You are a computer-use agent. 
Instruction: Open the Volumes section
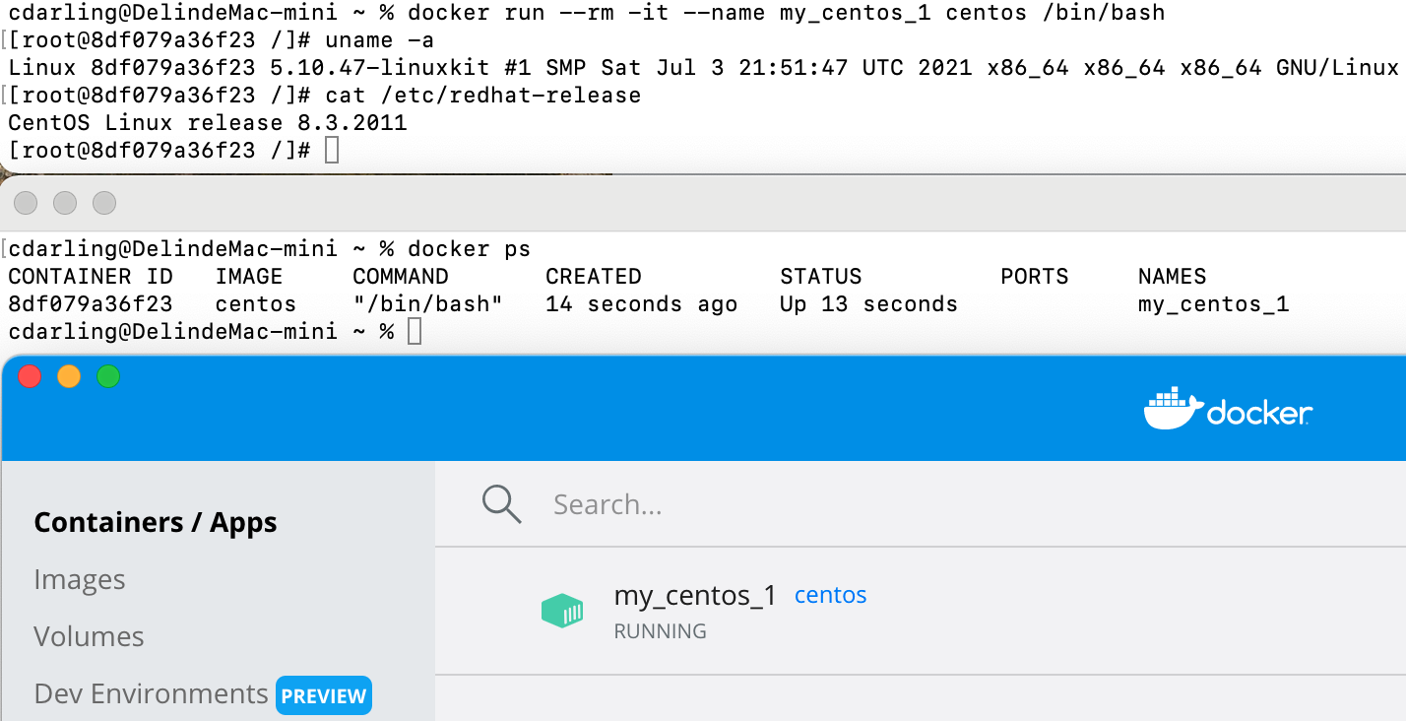point(89,636)
